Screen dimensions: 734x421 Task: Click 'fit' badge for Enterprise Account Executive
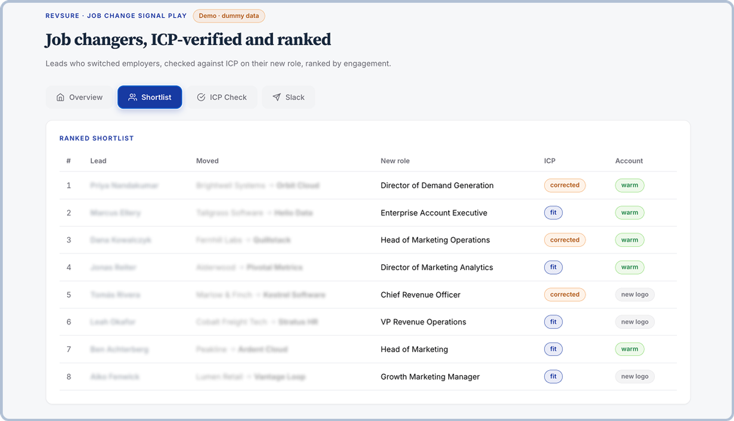pos(553,213)
